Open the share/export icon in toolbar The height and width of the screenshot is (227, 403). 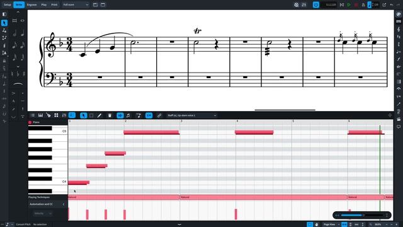point(384,4)
